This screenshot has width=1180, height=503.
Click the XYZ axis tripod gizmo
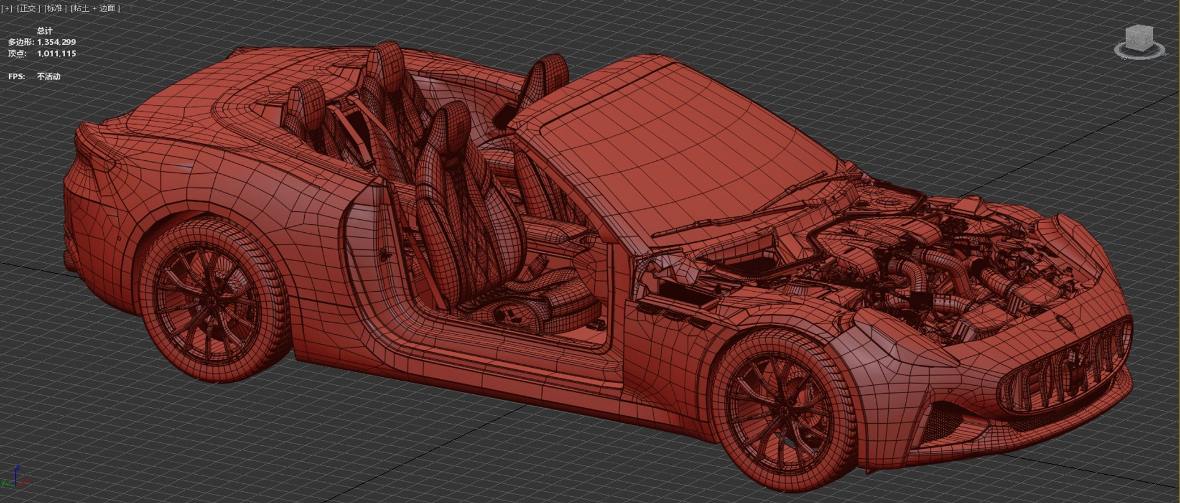pos(15,477)
